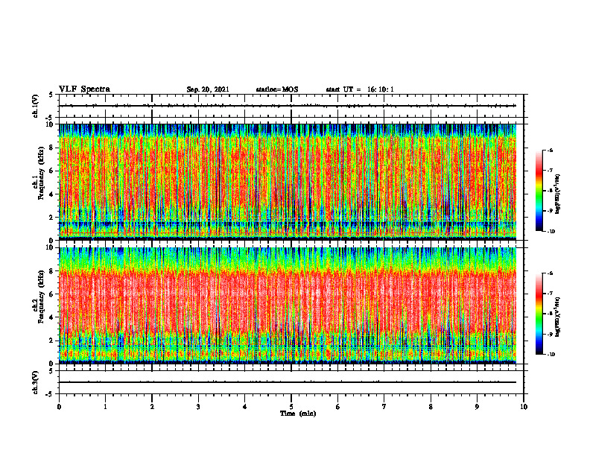This screenshot has width=590, height=456.
Task: Click the ch.2 "Frequency (kHz)" axis label
Action: tap(41, 297)
